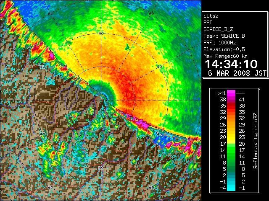Click the "-4" legend value
Image resolution: width=269 pixels, height=201 pixels.
(223, 188)
